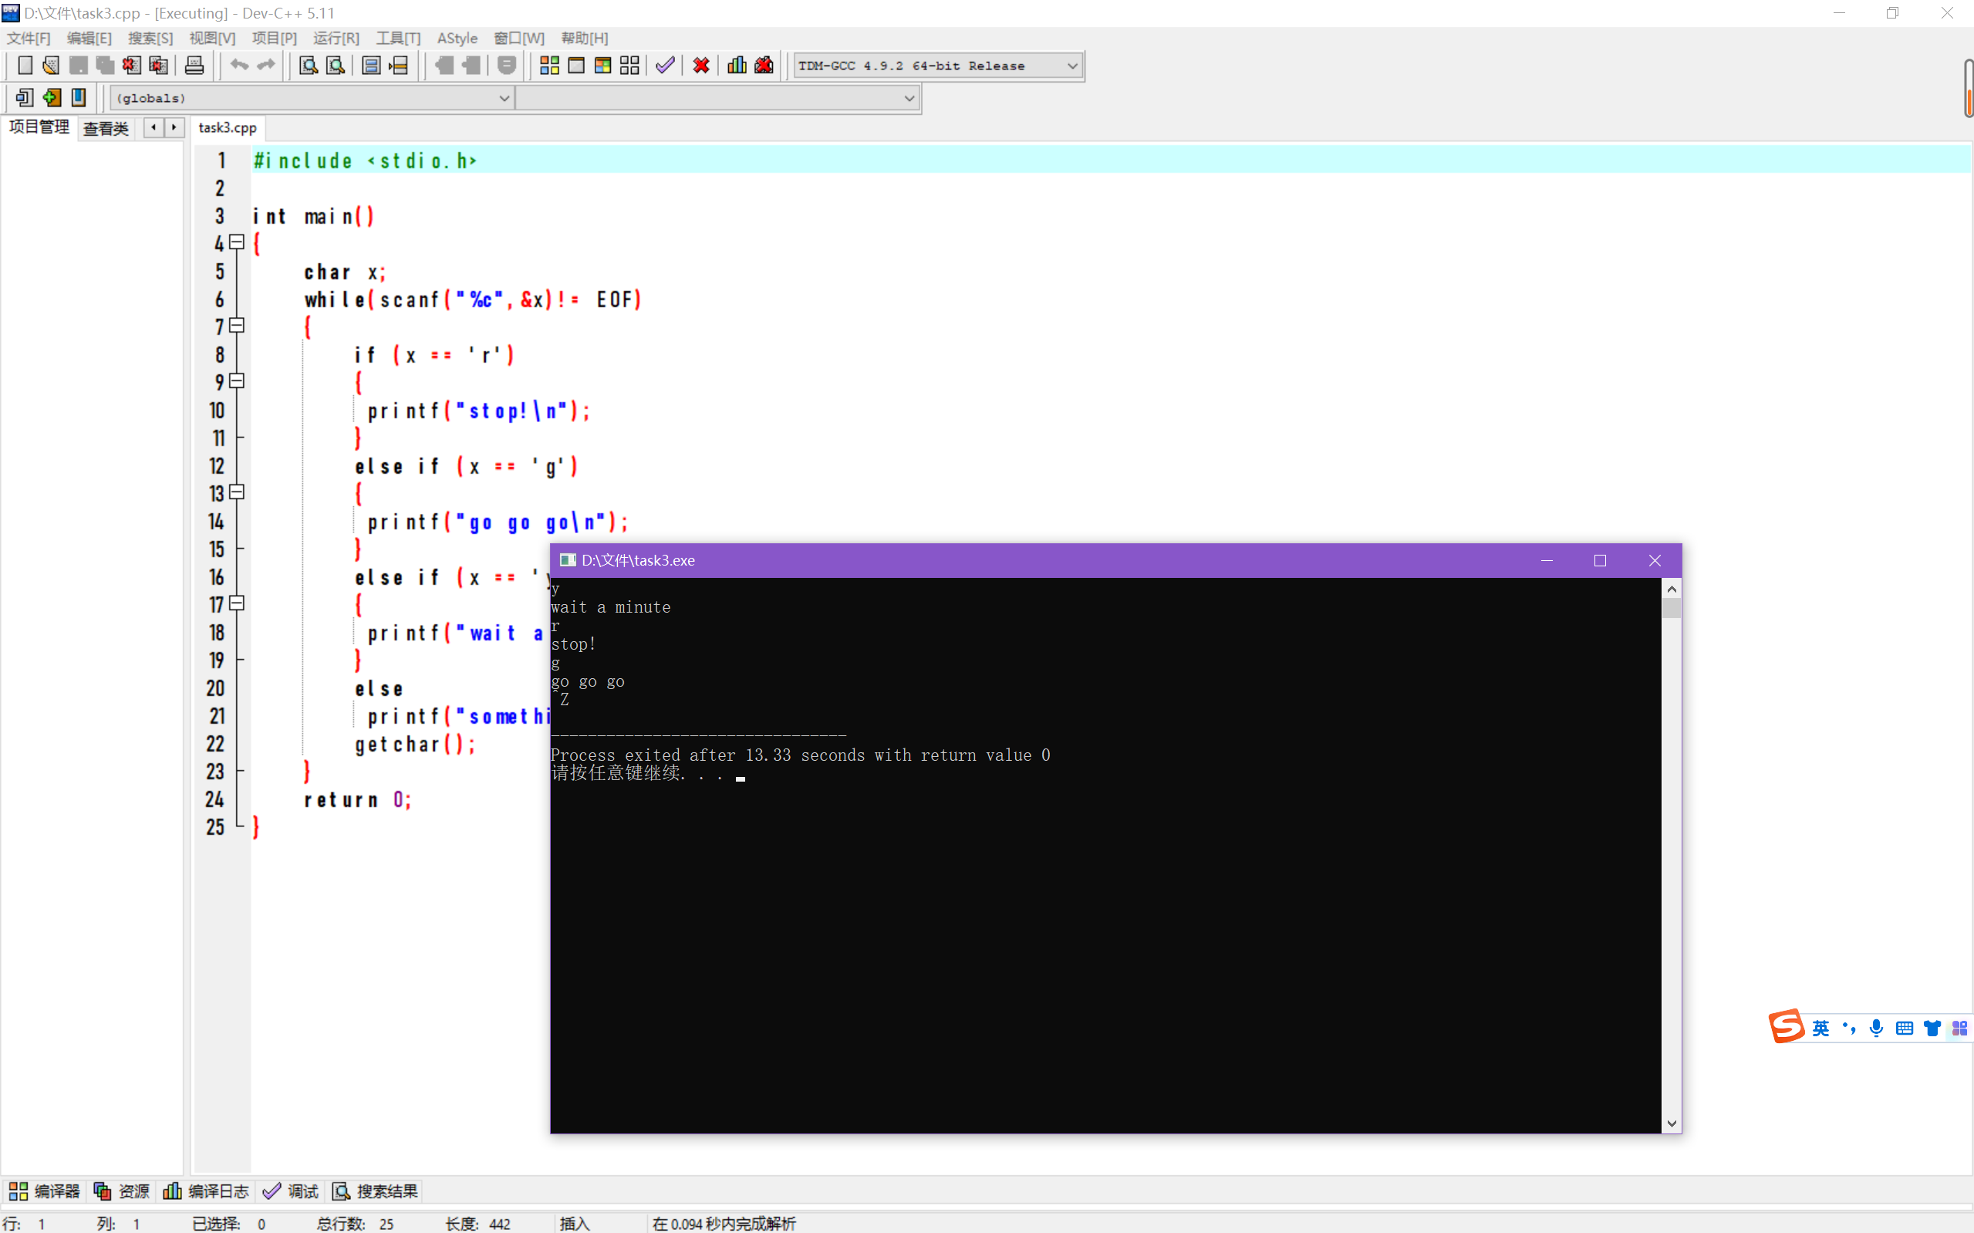The height and width of the screenshot is (1233, 1974).
Task: Collapse the while-loop fold at line 7
Action: (x=237, y=326)
